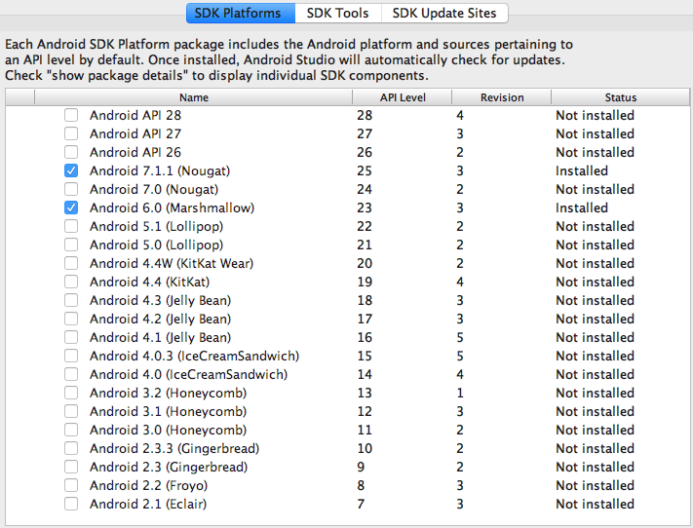Sort by the API Level column header
Viewport: 693px width, 528px height.
403,97
